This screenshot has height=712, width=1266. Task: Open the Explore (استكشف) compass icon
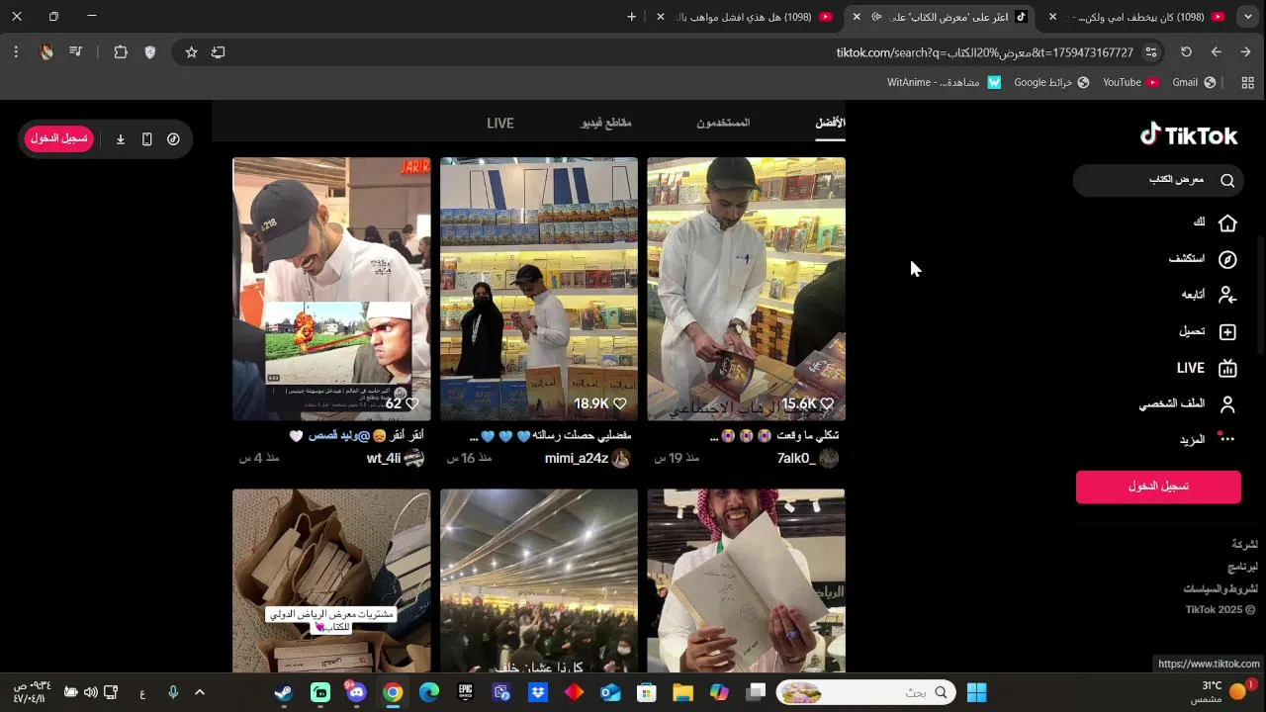(1227, 259)
